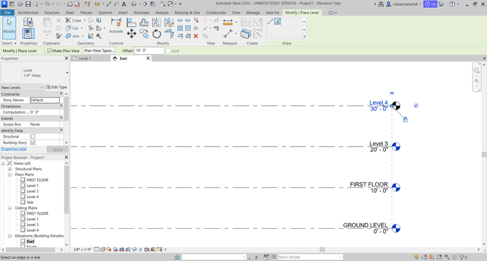The width and height of the screenshot is (487, 261).
Task: Toggle the 3D extents label on Level 4
Action: pyautogui.click(x=391, y=93)
